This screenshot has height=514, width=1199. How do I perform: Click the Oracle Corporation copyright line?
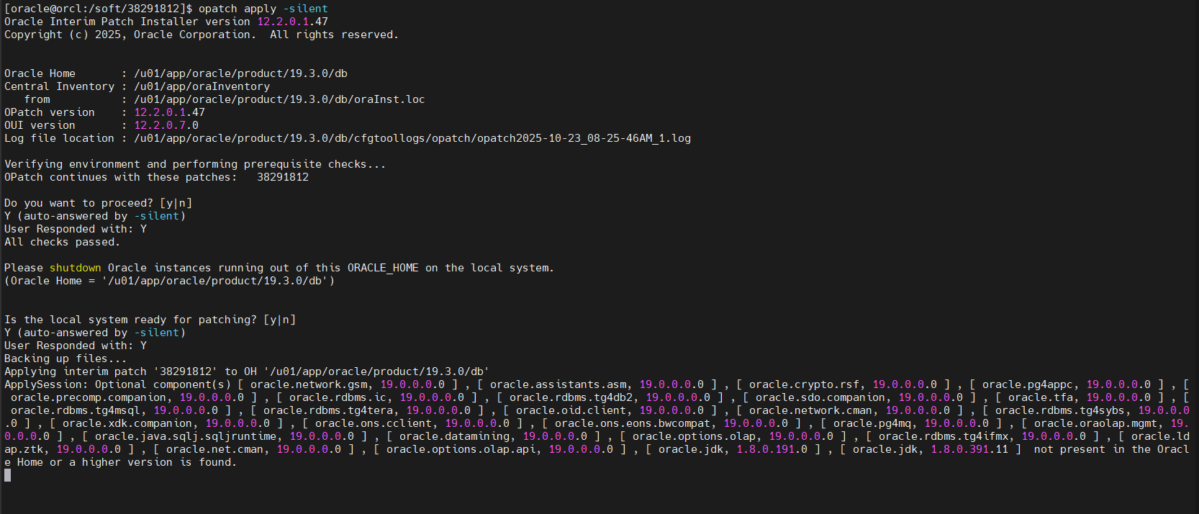tap(201, 35)
